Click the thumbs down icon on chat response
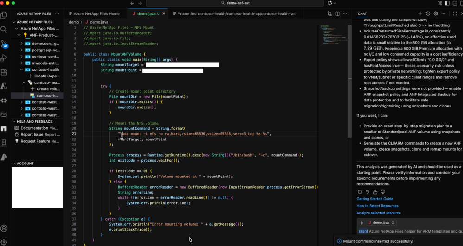Viewport: 463px width, 246px height. pyautogui.click(x=383, y=192)
